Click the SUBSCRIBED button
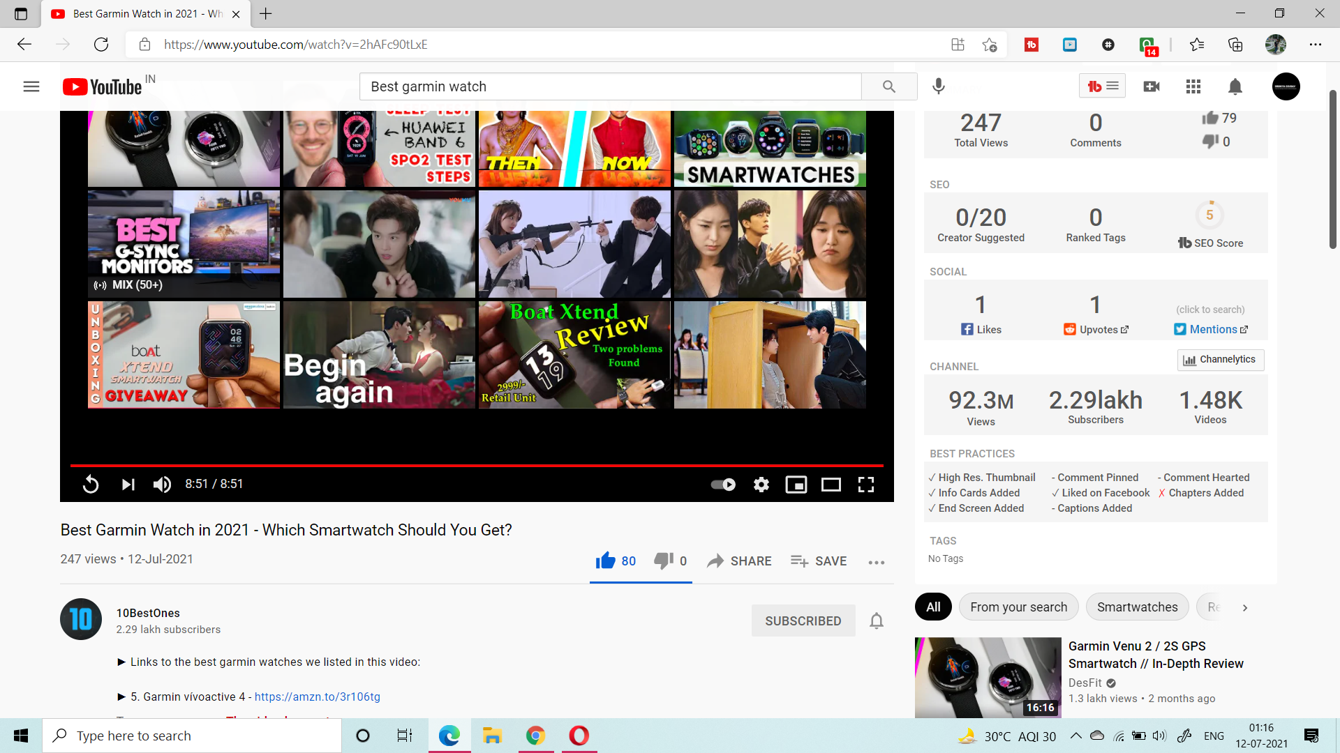 coord(803,621)
